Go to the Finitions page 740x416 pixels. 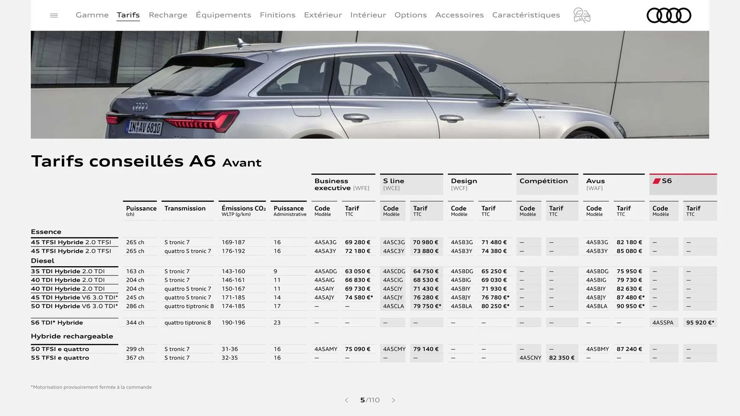tap(277, 15)
